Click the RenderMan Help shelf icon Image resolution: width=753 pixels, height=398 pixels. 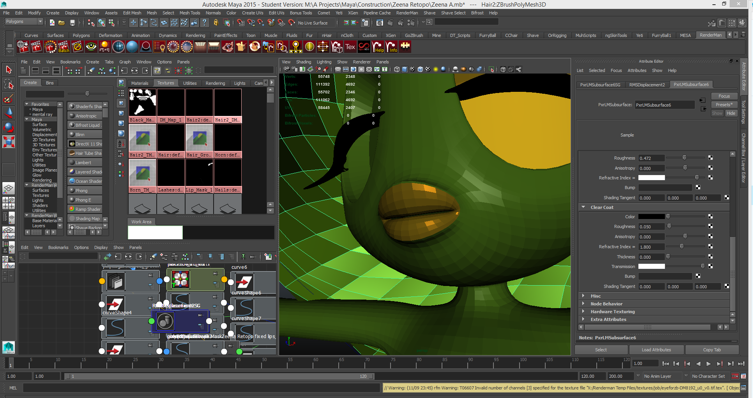[x=378, y=47]
